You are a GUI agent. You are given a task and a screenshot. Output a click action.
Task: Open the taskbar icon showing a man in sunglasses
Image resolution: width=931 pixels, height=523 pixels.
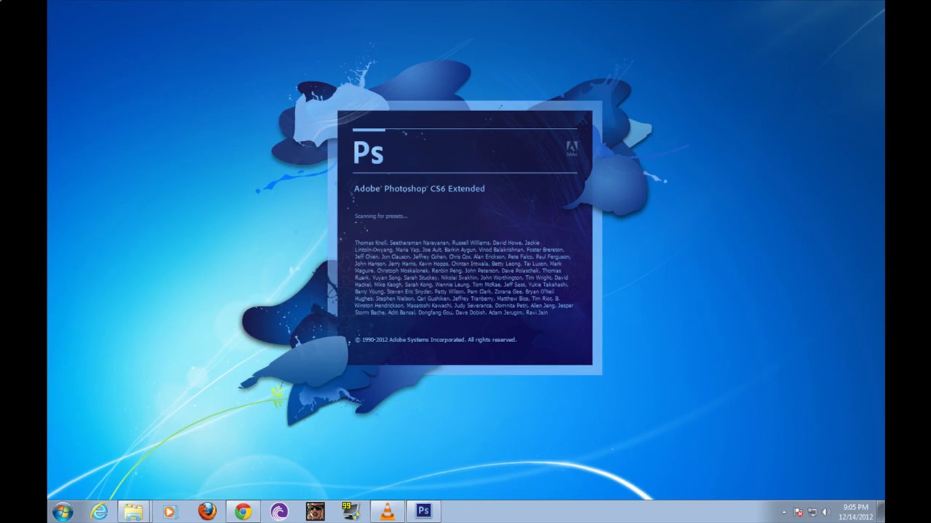[315, 512]
